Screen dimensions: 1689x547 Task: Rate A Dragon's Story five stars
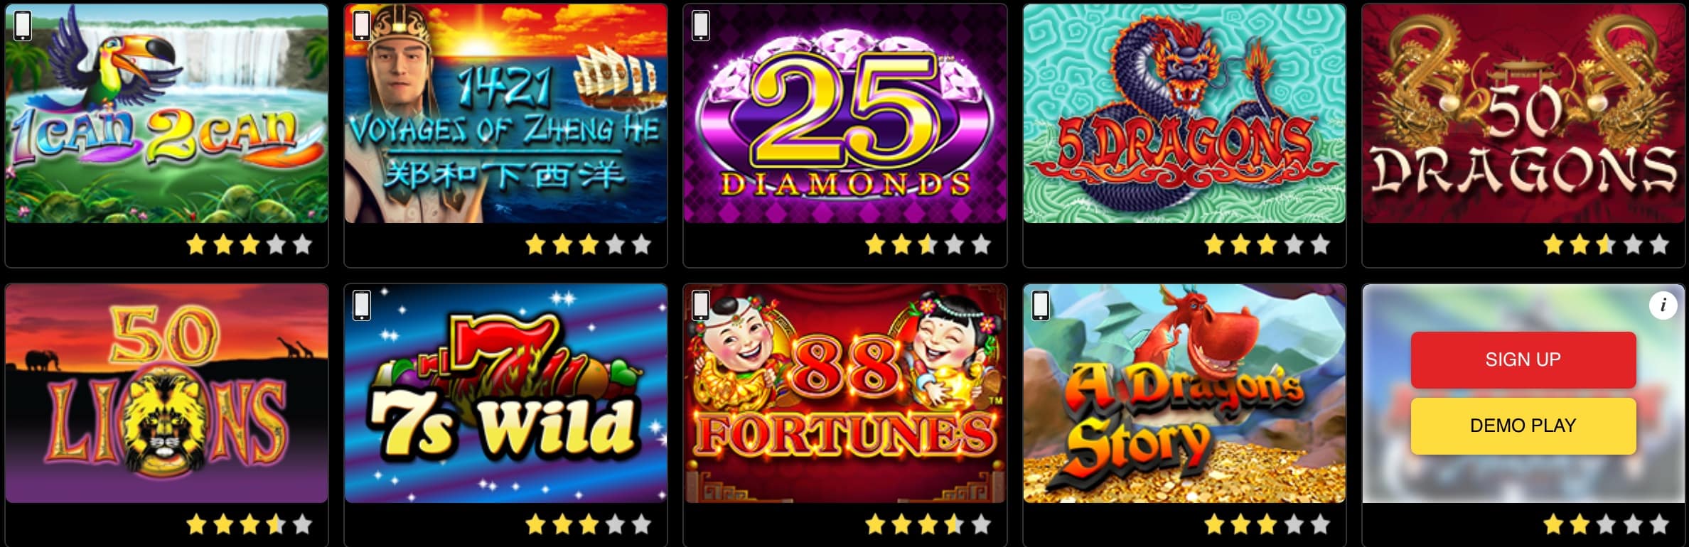tap(1320, 525)
